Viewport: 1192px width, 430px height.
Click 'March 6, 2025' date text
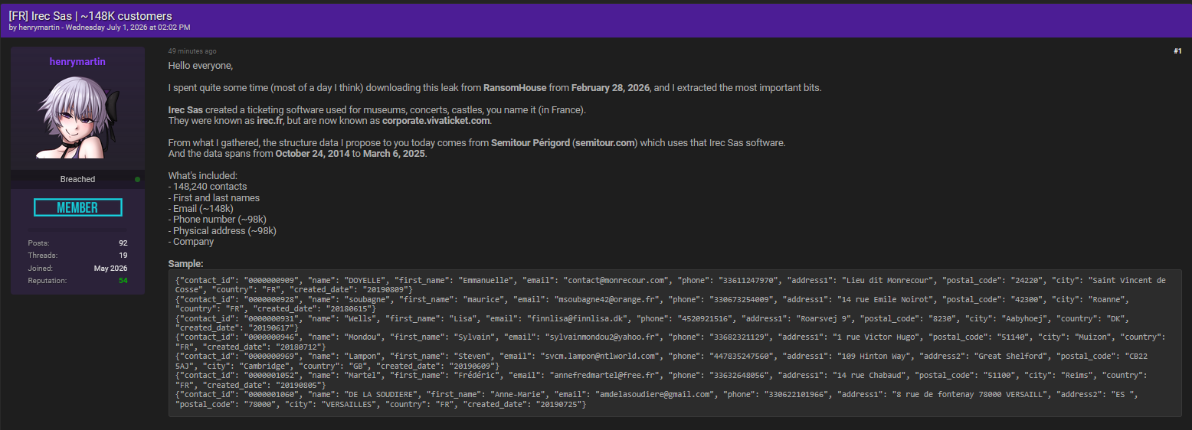[393, 154]
